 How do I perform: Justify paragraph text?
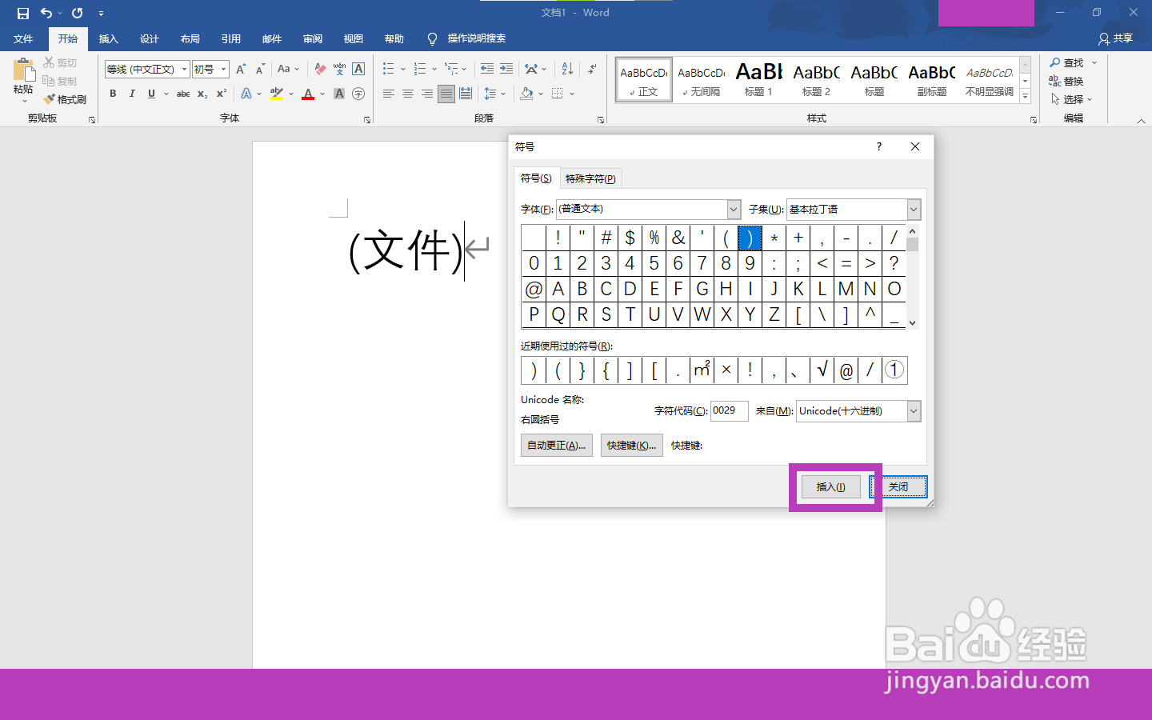pos(446,94)
